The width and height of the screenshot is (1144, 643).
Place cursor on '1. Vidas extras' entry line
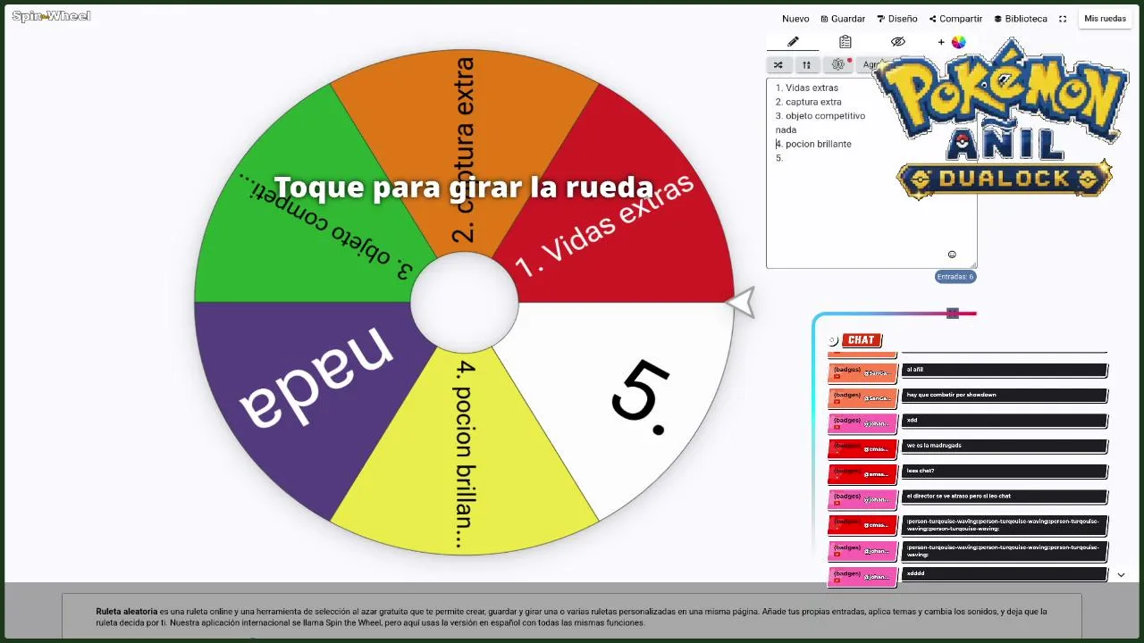pos(807,88)
